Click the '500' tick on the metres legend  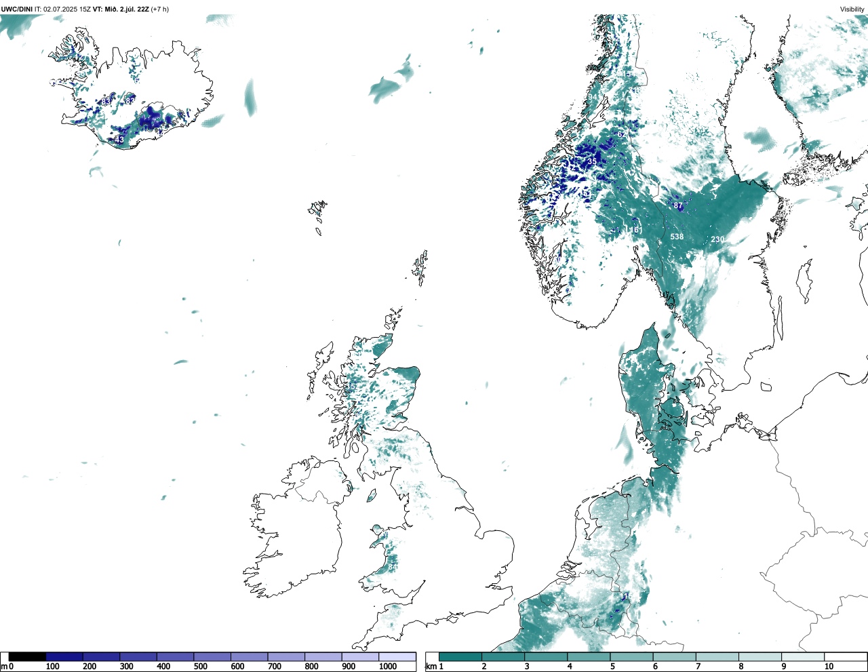coord(201,667)
